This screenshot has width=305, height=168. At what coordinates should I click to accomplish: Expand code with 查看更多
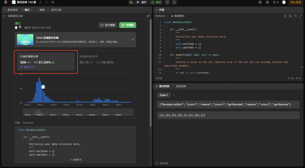tap(75, 160)
